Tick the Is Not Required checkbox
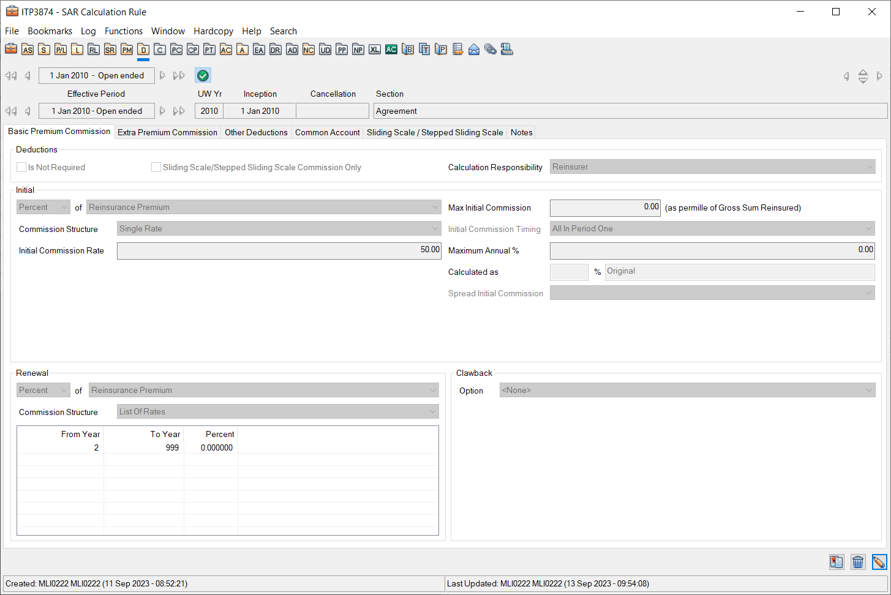This screenshot has height=595, width=891. coord(21,167)
